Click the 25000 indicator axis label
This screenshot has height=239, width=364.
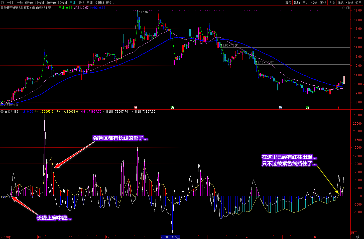[x=357, y=115]
